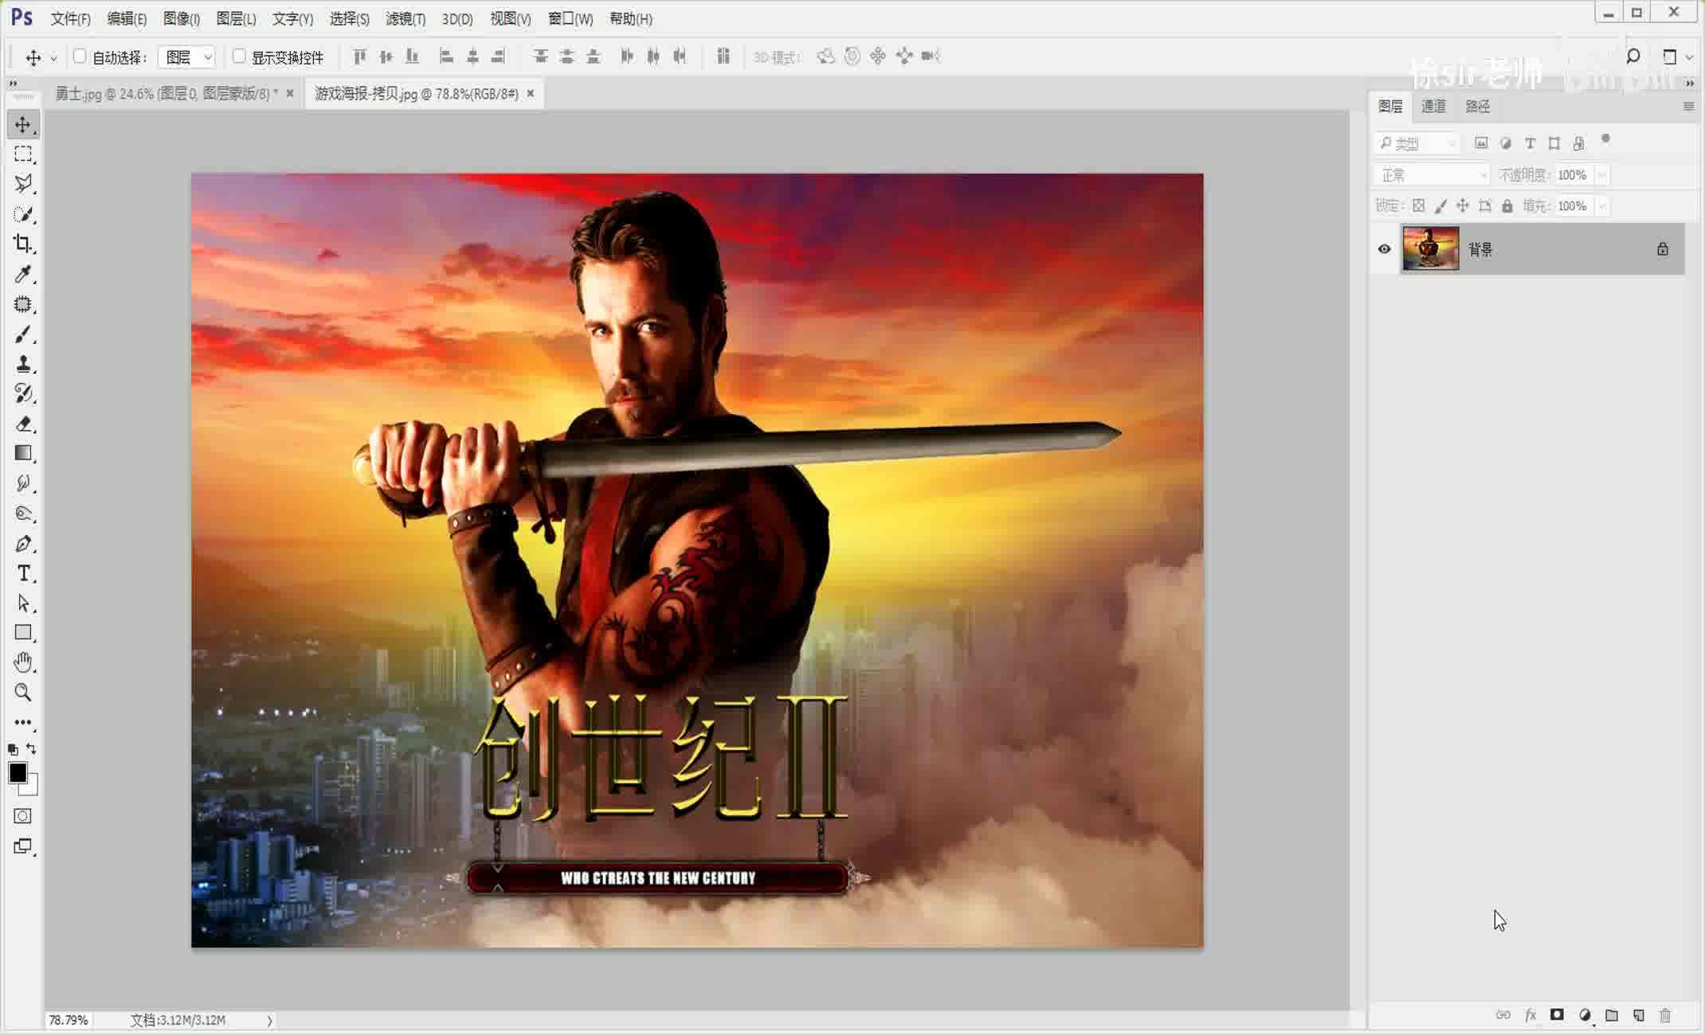Open the 正常 blend mode dropdown

pyautogui.click(x=1431, y=175)
